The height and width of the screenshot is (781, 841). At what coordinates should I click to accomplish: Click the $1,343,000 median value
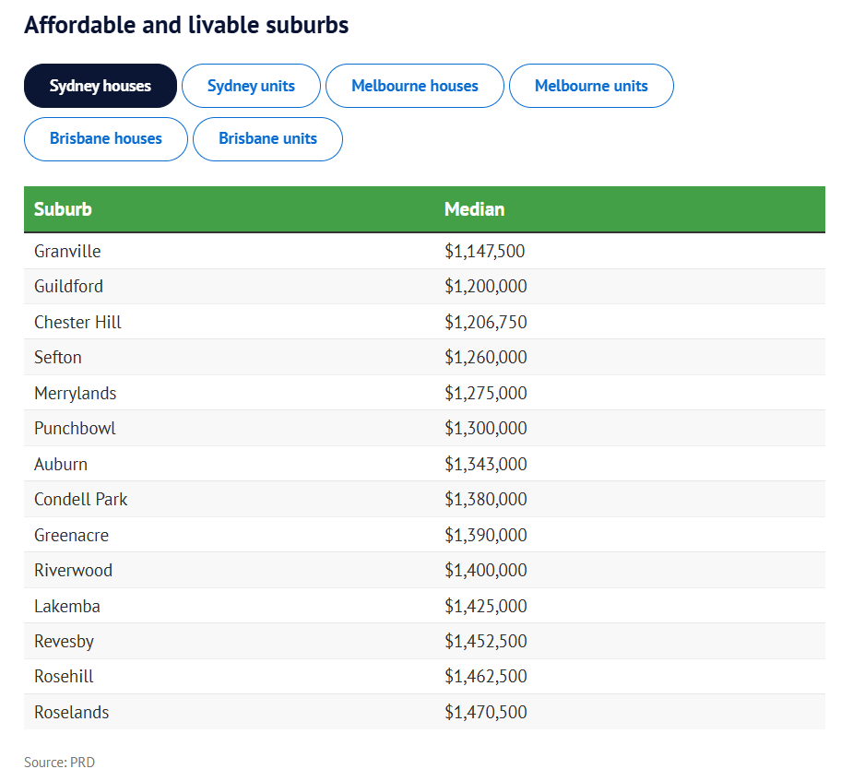pyautogui.click(x=485, y=464)
